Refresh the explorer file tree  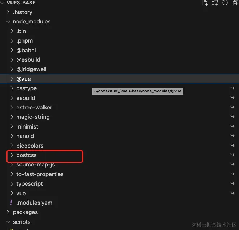225,3
